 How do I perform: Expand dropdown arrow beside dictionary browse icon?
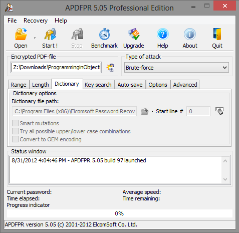(152, 111)
